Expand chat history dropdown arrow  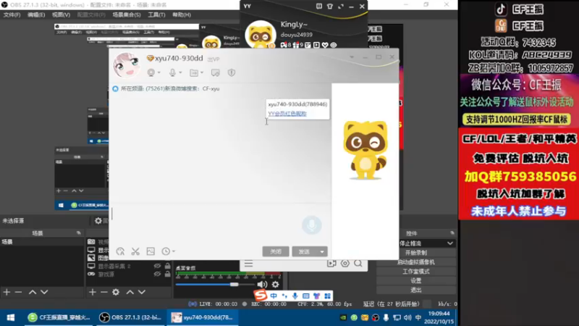tap(174, 251)
